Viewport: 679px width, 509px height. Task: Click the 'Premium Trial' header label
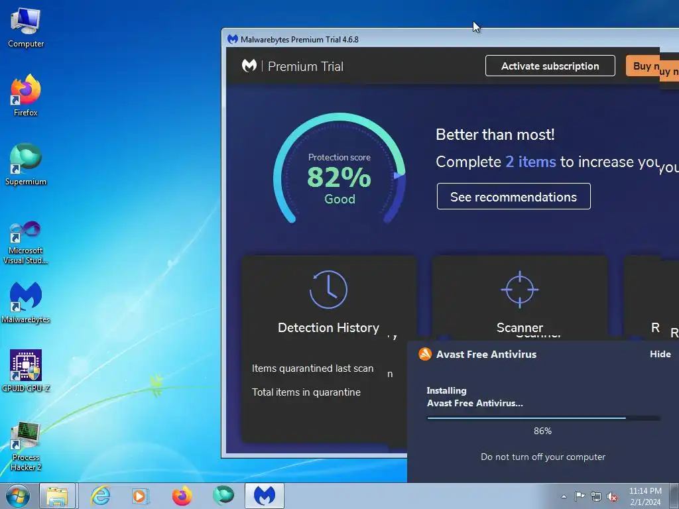click(305, 66)
